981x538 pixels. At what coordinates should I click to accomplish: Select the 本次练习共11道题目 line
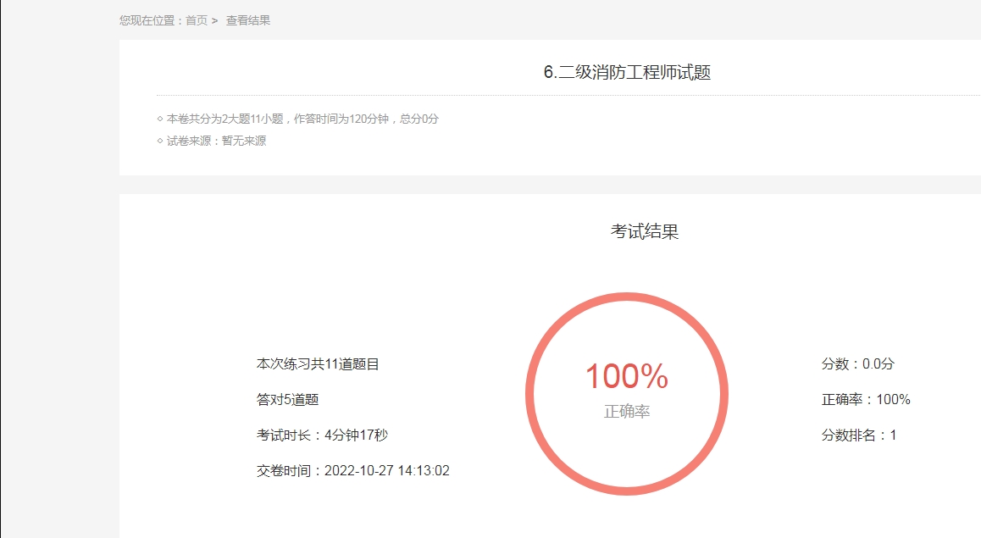pyautogui.click(x=318, y=364)
